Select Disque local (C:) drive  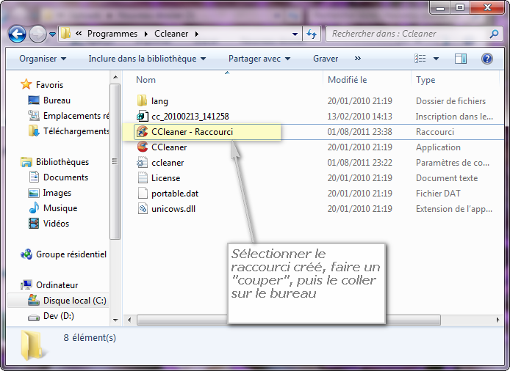coord(75,301)
